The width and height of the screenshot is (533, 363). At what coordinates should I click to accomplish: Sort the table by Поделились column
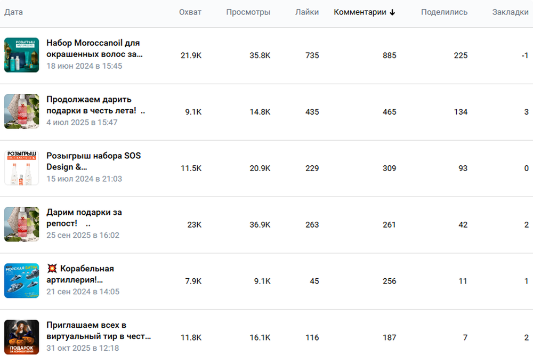pyautogui.click(x=445, y=12)
